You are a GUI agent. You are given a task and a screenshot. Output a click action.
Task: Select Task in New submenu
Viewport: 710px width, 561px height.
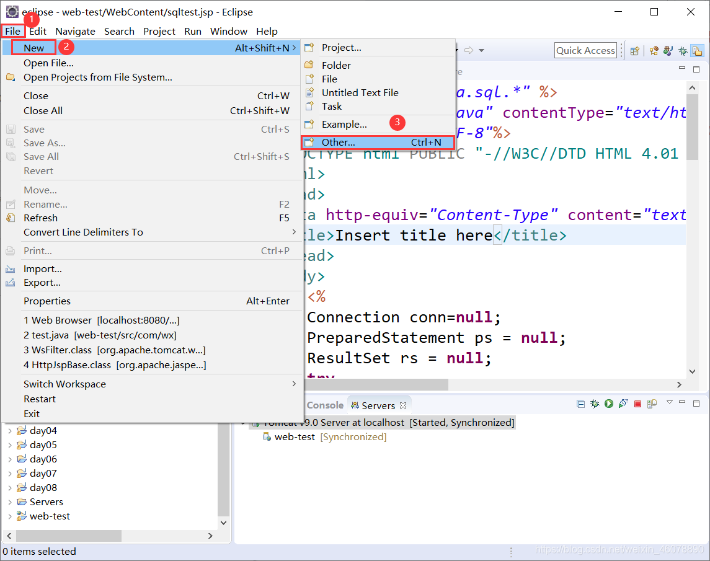(378, 106)
